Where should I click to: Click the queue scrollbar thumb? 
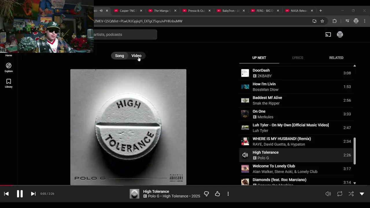[x=355, y=151]
